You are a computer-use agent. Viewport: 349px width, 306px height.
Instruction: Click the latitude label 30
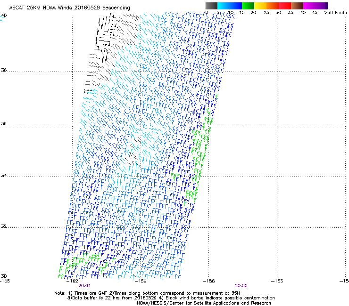4,276
